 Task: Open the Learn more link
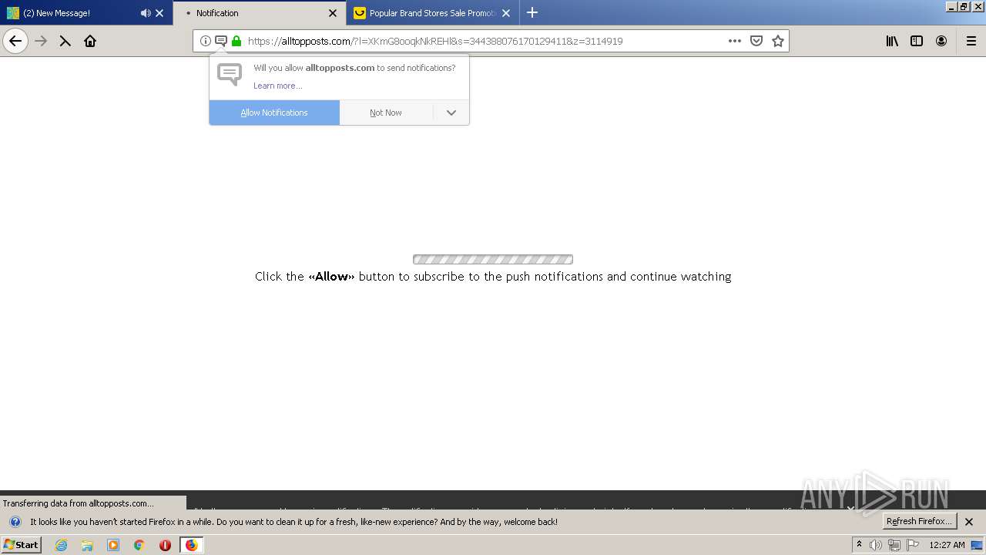(277, 86)
